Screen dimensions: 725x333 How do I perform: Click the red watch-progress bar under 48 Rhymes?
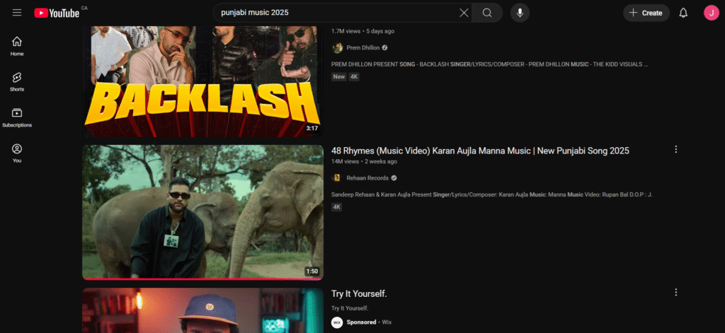[x=203, y=279]
